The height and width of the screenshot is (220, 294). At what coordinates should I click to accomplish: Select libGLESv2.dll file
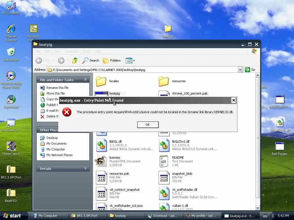(188, 145)
